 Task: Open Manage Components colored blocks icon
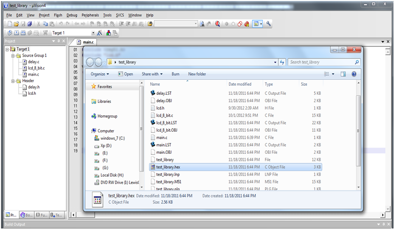[x=108, y=33]
